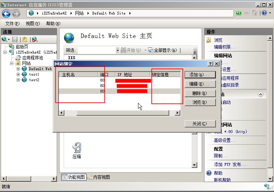Viewport: 274px width, 192px height.
Task: Open the 文件 menu
Action: point(12,23)
